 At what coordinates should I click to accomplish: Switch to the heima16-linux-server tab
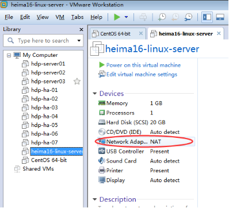(186, 34)
